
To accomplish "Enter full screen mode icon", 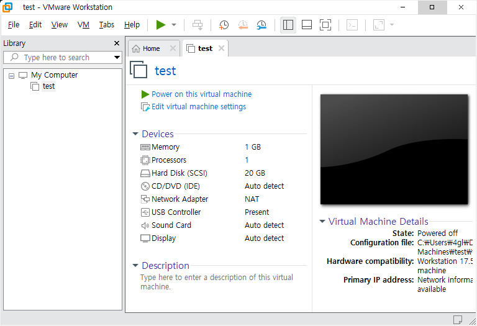I will pyautogui.click(x=325, y=25).
